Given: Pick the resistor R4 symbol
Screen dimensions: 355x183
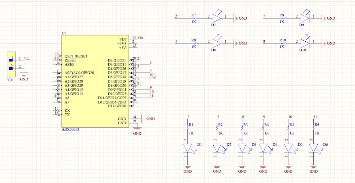Looking at the screenshot, I should [x=263, y=128].
